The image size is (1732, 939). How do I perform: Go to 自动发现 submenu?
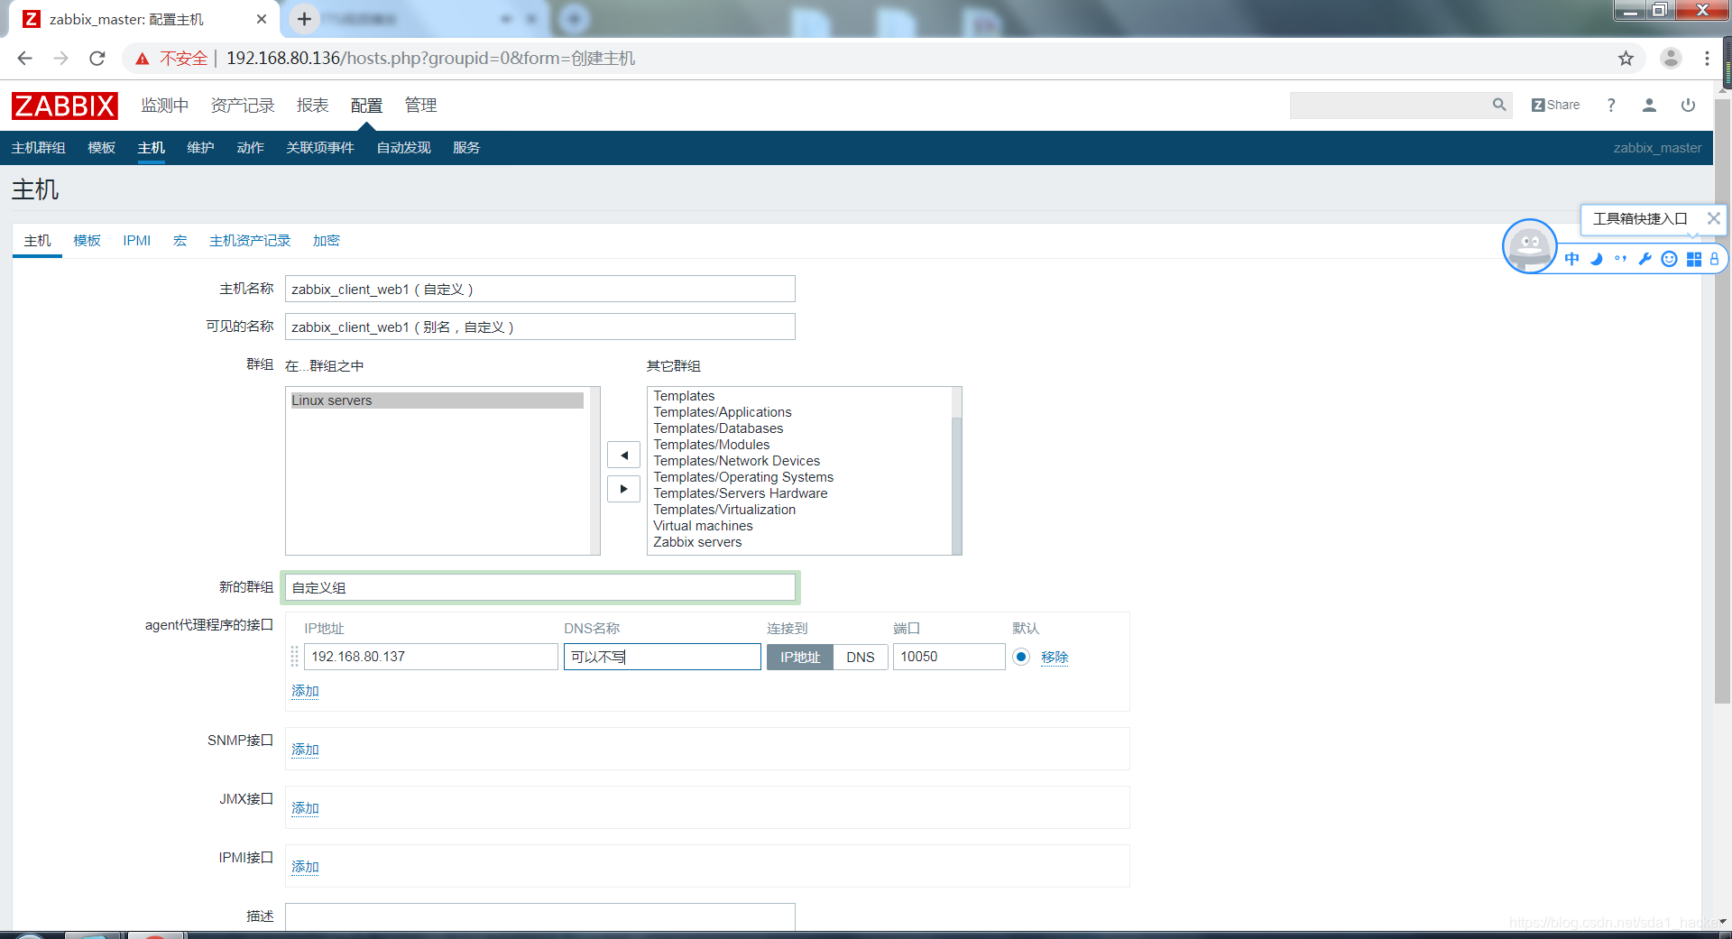(x=404, y=148)
